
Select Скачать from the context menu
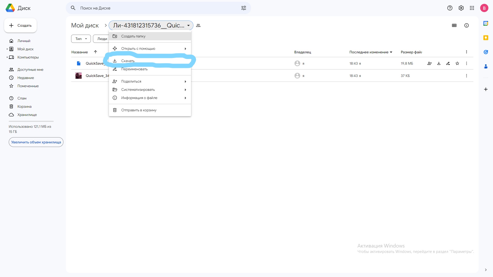click(150, 61)
